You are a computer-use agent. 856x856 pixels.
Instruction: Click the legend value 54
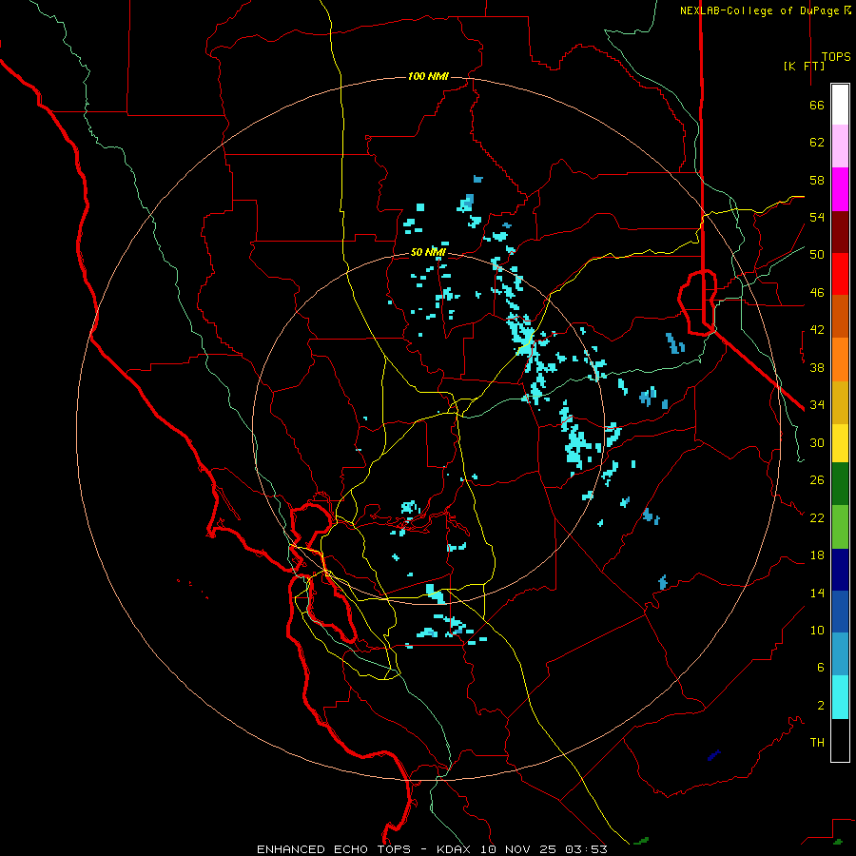pos(817,217)
